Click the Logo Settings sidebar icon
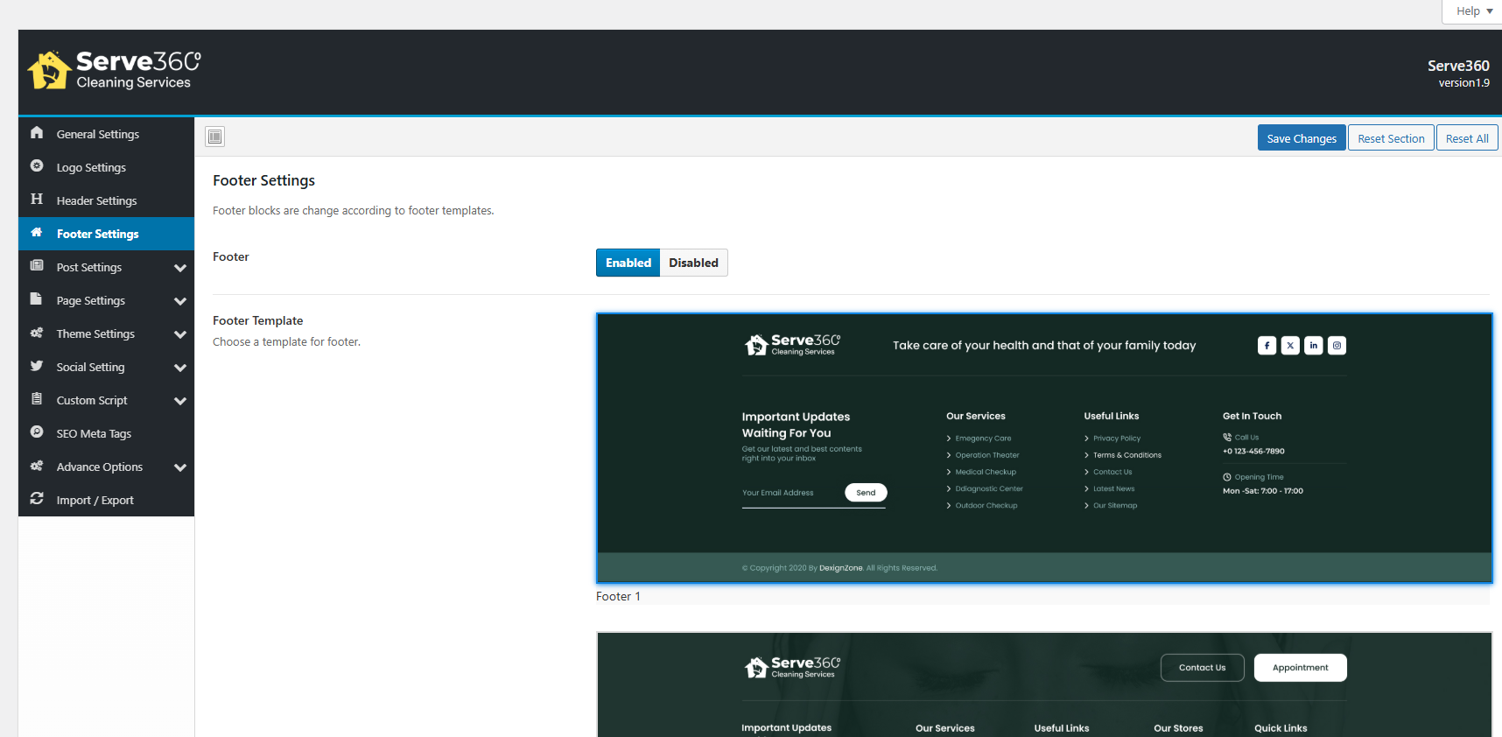 (x=37, y=166)
